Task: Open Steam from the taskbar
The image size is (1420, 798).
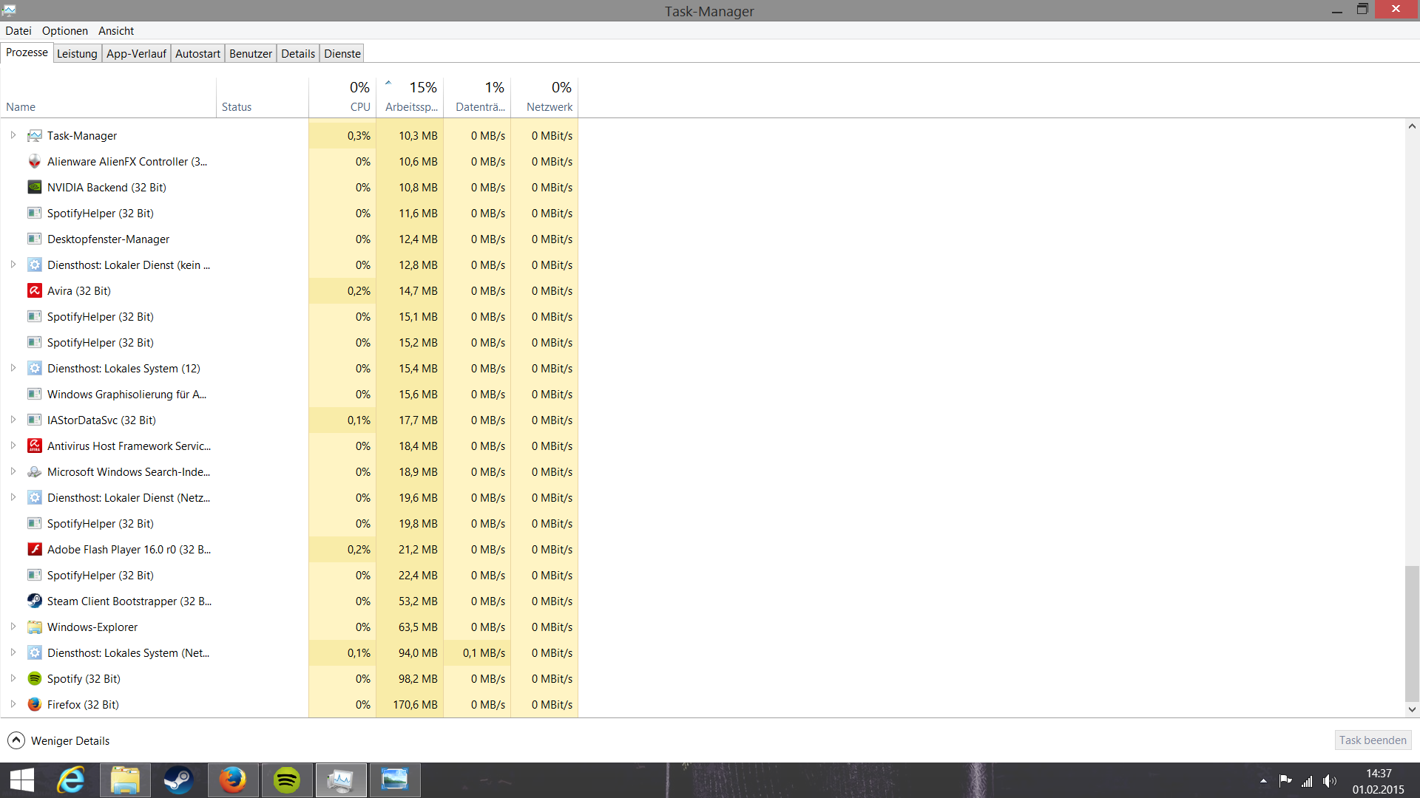Action: pyautogui.click(x=178, y=780)
